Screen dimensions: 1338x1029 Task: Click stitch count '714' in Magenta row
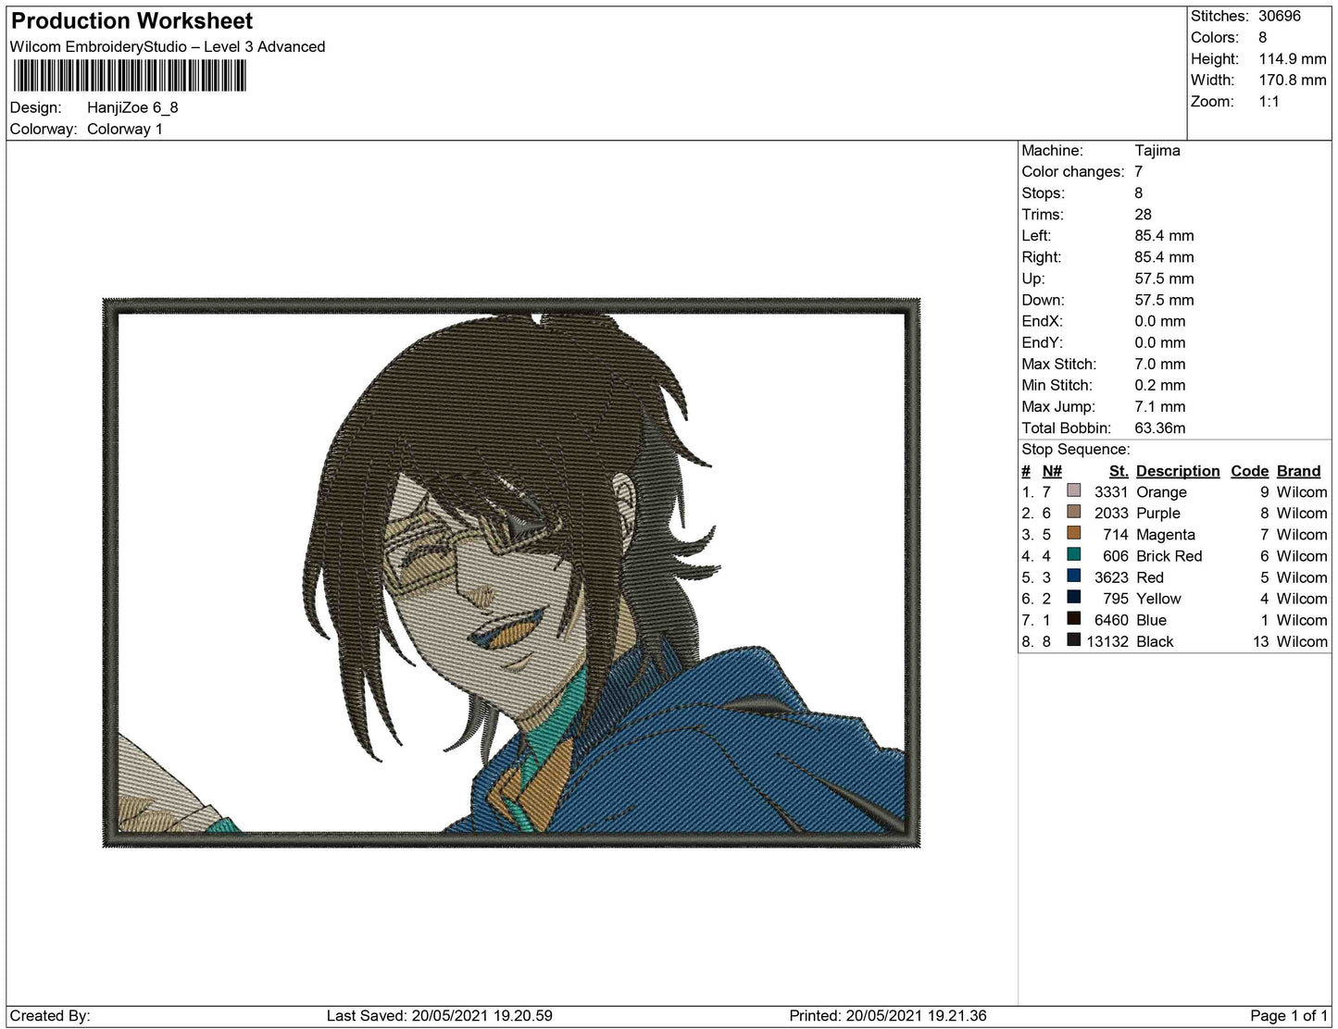pos(1116,534)
